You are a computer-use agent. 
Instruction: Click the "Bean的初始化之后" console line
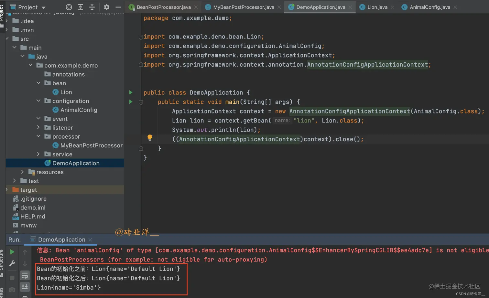coord(108,278)
